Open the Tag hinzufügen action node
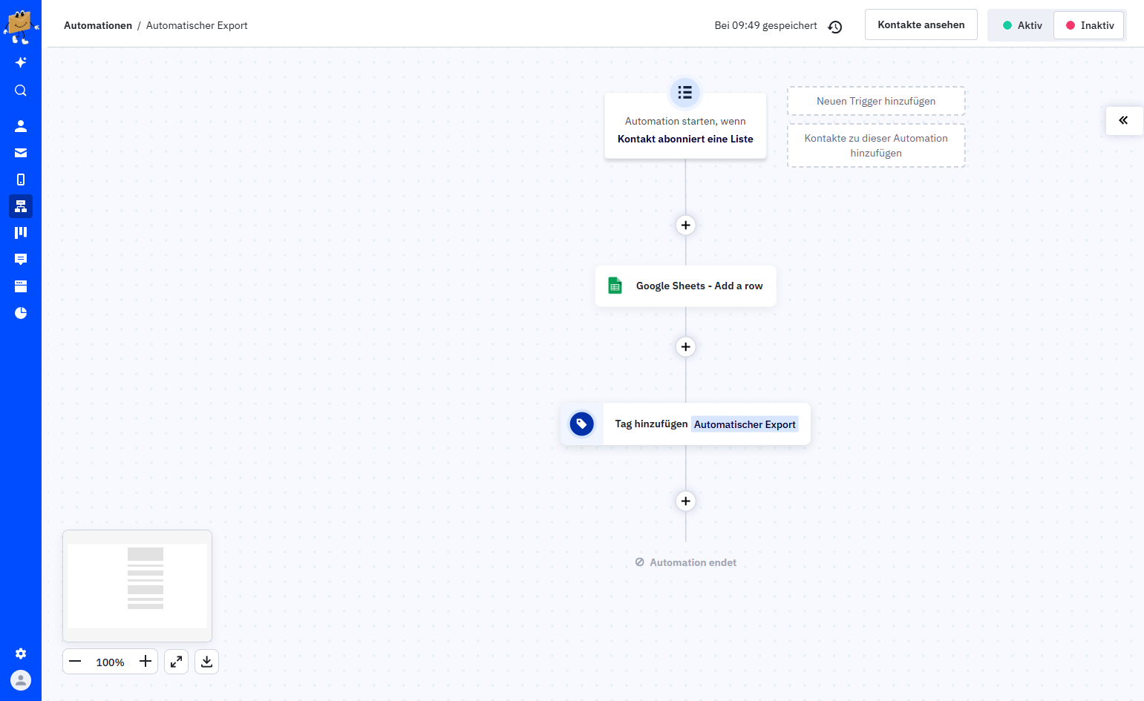This screenshot has width=1144, height=701. (x=685, y=424)
